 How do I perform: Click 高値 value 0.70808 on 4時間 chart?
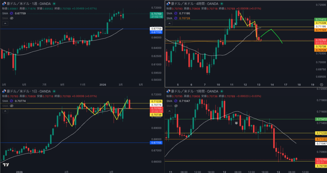(195, 9)
